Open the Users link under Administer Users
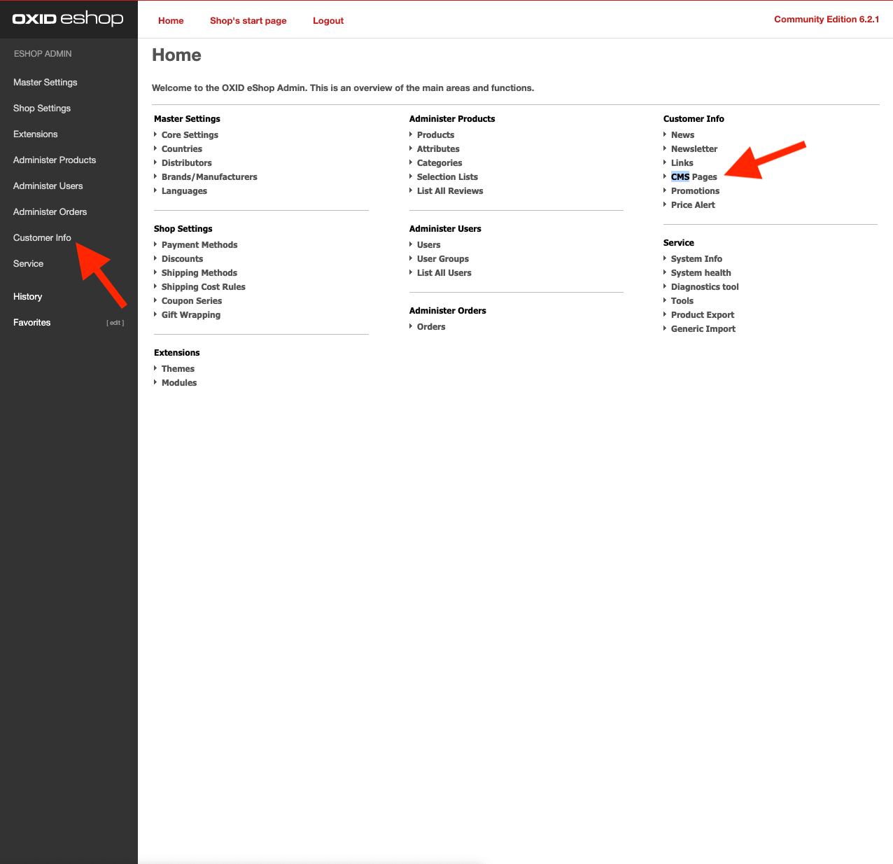This screenshot has height=864, width=893. click(428, 244)
